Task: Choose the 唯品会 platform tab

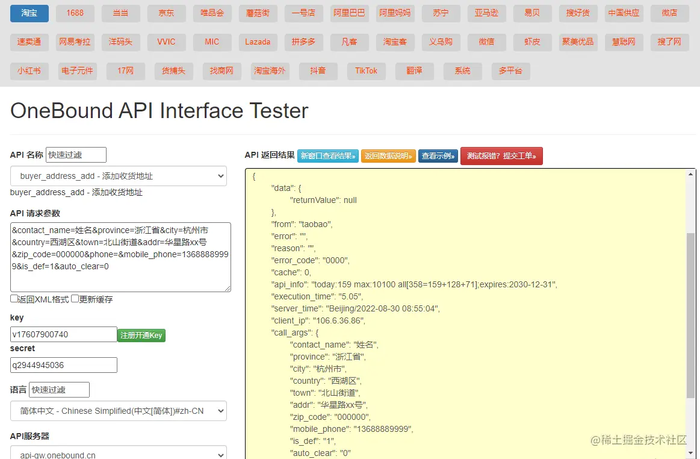Action: coord(212,13)
